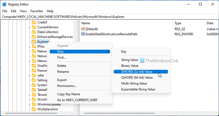Open the Edit menu

13,11
